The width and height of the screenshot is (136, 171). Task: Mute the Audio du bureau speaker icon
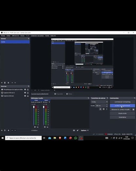[x=35, y=127]
